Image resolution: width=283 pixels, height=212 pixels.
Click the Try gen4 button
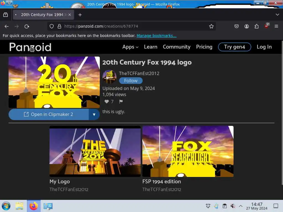[234, 47]
